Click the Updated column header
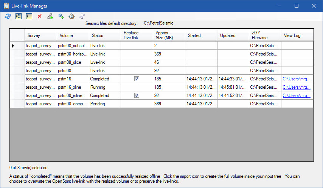The image size is (323, 188). [x=233, y=35]
